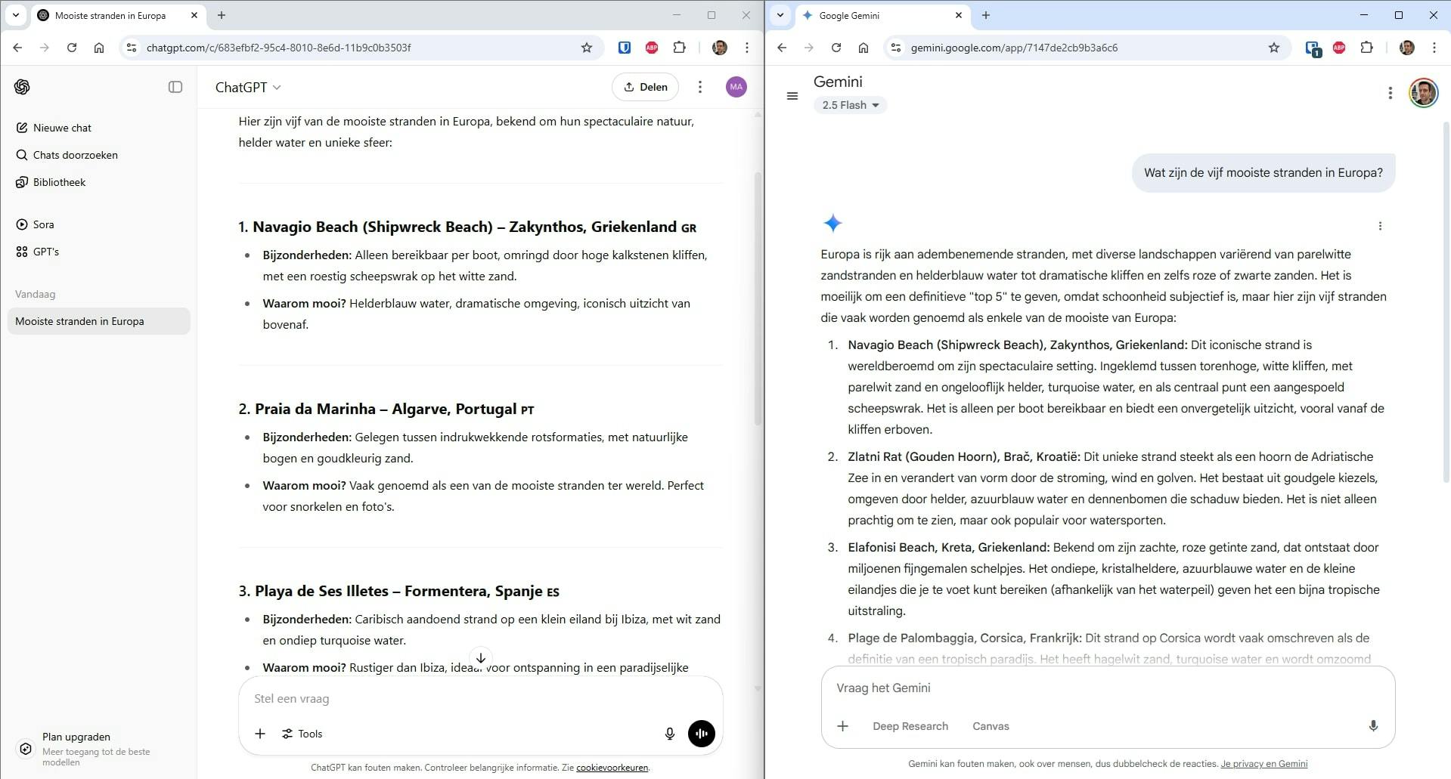Screen dimensions: 1451x779
Task: Click the plus attach icon in ChatGPT composer
Action: pyautogui.click(x=260, y=734)
